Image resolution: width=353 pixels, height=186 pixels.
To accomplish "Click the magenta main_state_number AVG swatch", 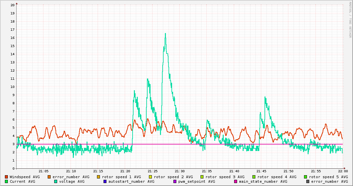I will [235, 181].
